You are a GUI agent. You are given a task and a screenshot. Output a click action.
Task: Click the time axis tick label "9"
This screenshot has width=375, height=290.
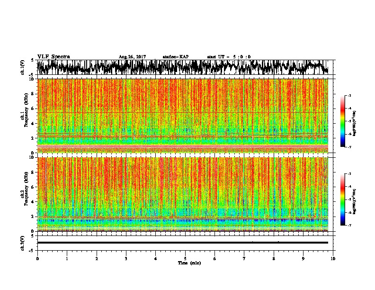point(303,259)
